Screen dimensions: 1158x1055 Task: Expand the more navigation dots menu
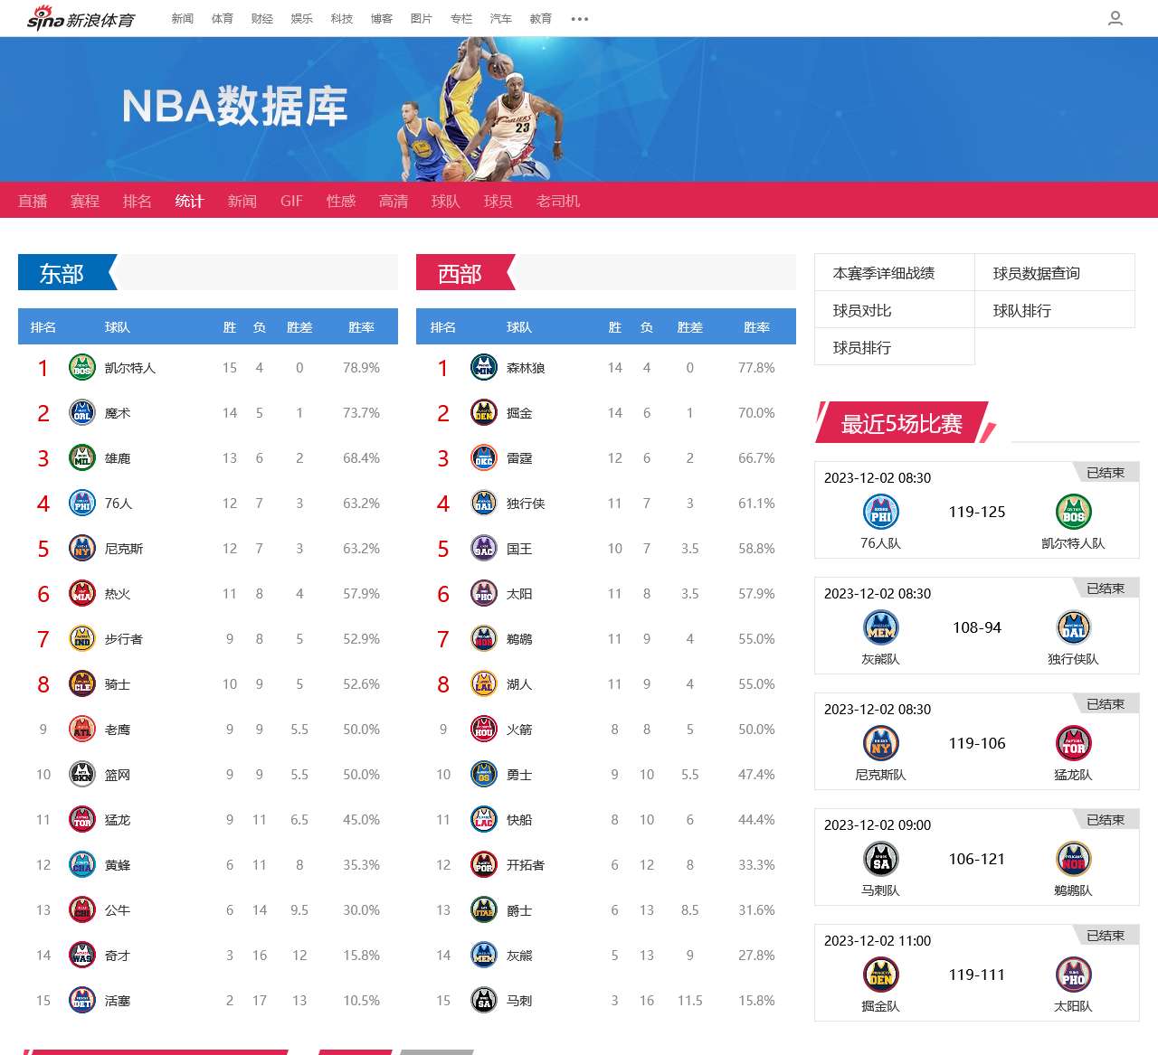click(x=580, y=19)
